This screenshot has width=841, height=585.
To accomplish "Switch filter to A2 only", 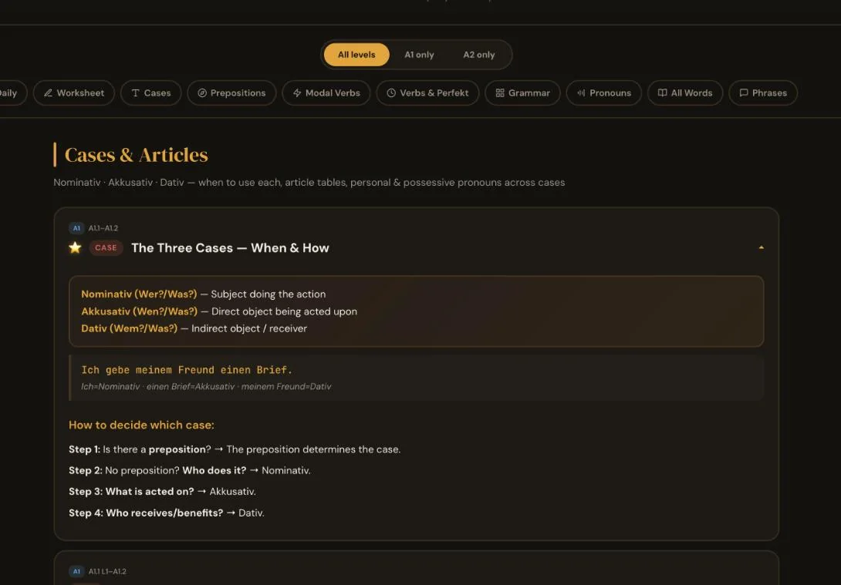I will pos(479,55).
